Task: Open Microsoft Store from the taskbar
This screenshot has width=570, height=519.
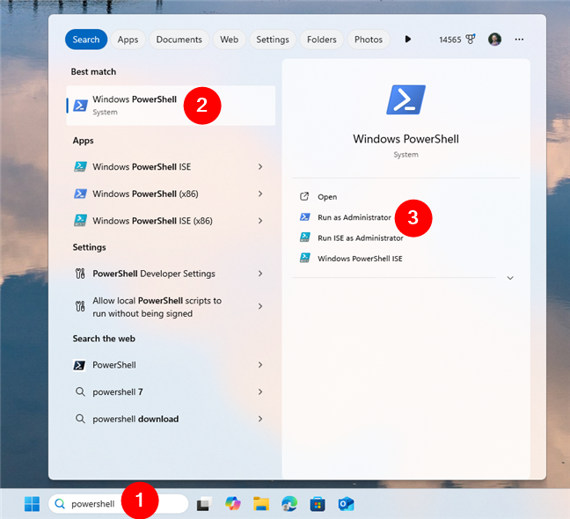Action: [318, 504]
